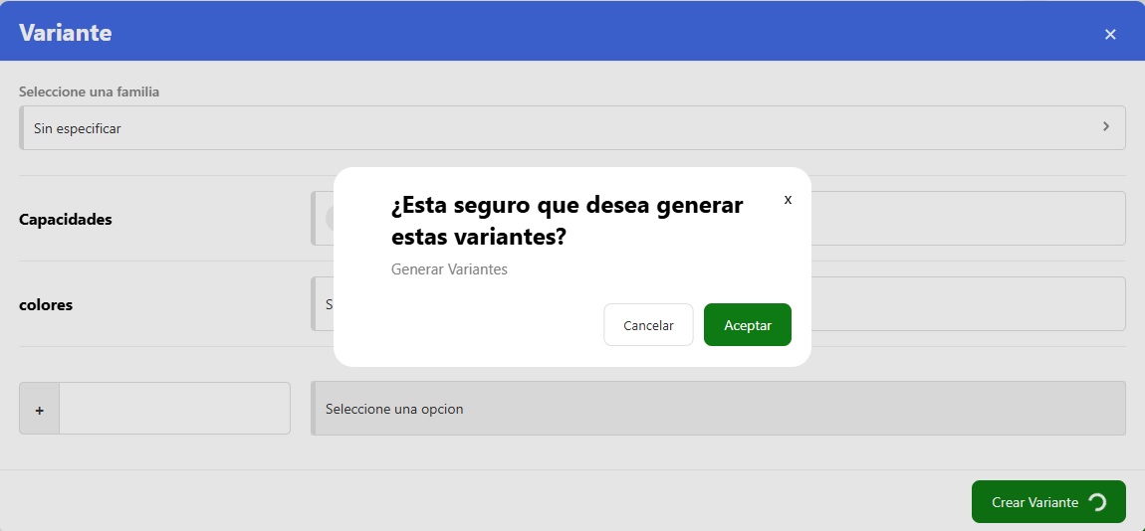The height and width of the screenshot is (531, 1145).
Task: Click the 'Capacidades' row label
Action: (x=66, y=220)
